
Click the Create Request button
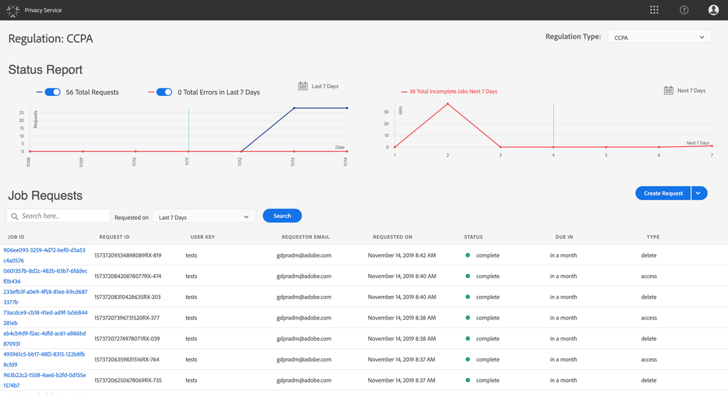[x=662, y=193]
